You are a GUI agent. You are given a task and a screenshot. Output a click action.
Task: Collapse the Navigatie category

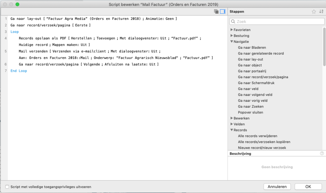(x=231, y=42)
